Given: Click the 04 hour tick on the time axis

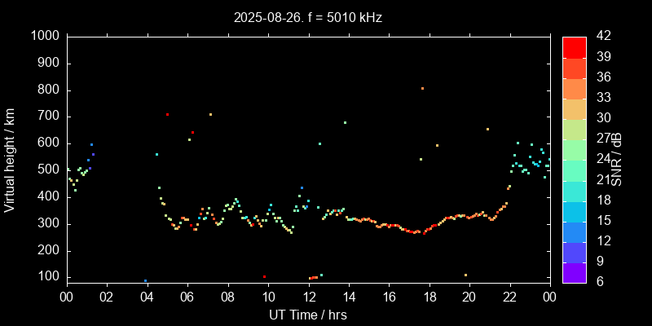Looking at the screenshot, I should (x=146, y=297).
